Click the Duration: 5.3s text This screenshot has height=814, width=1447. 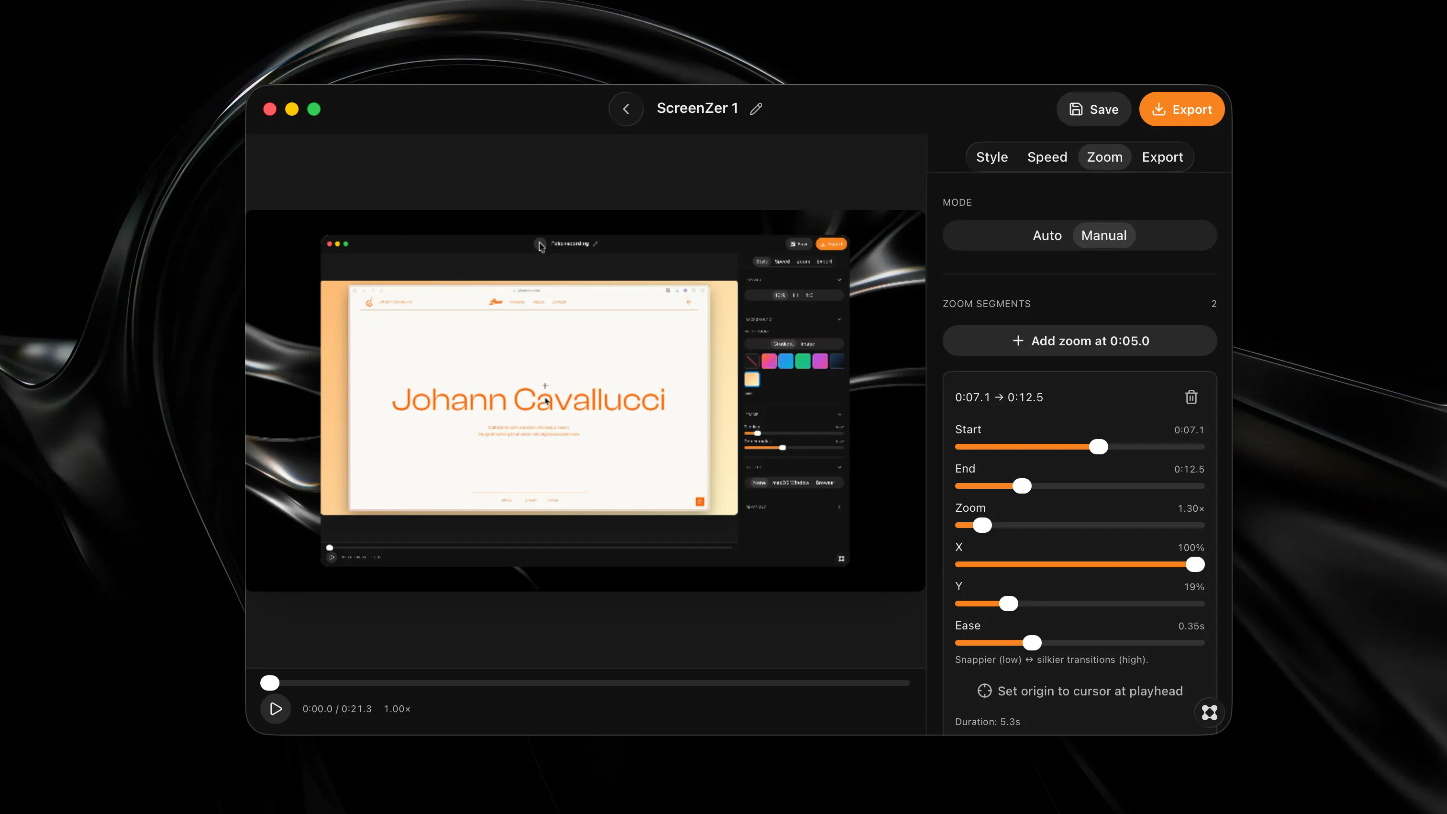987,722
